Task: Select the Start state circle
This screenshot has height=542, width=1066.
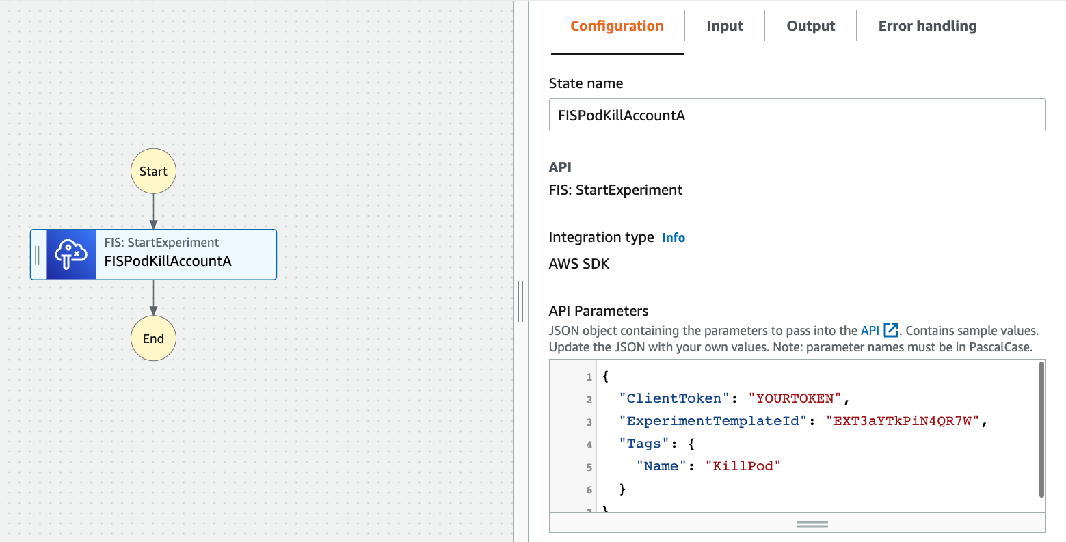Action: point(152,171)
